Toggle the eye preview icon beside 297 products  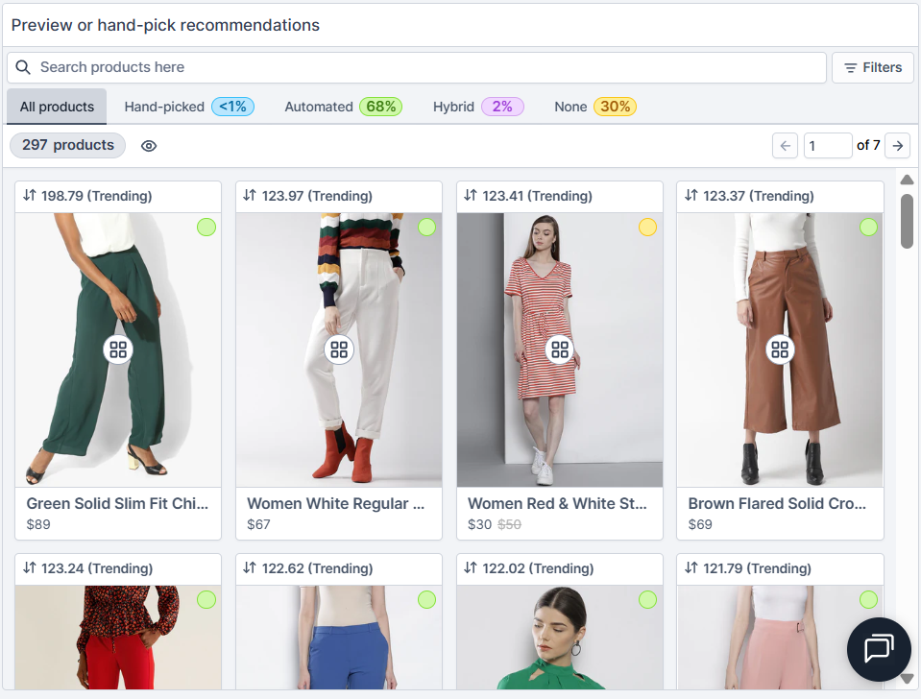(149, 146)
